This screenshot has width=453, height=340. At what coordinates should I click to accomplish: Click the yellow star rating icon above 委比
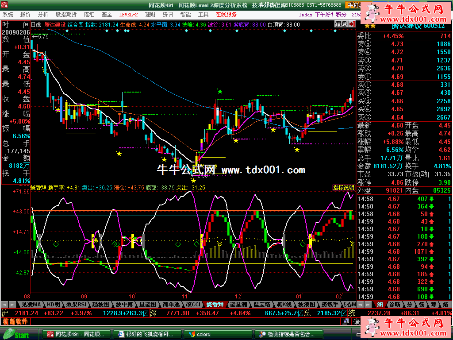coord(370,26)
